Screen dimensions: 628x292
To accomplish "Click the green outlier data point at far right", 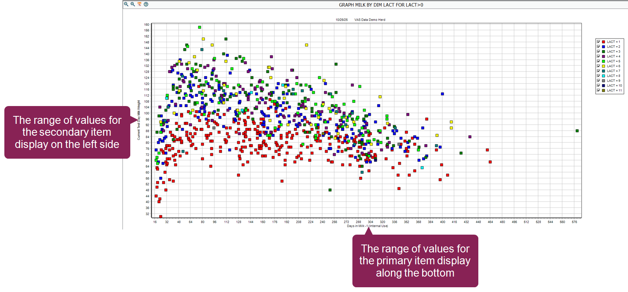I will [x=577, y=131].
